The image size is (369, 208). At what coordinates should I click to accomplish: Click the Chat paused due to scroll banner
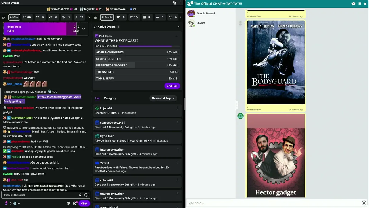tap(46, 186)
